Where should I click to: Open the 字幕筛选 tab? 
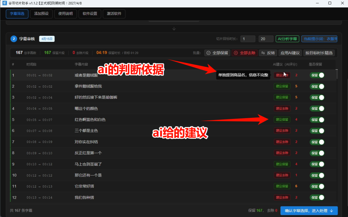pyautogui.click(x=17, y=14)
